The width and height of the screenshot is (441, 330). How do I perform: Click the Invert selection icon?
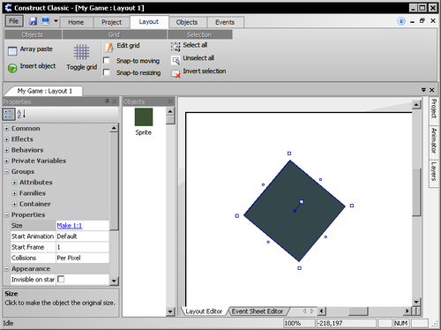(176, 73)
